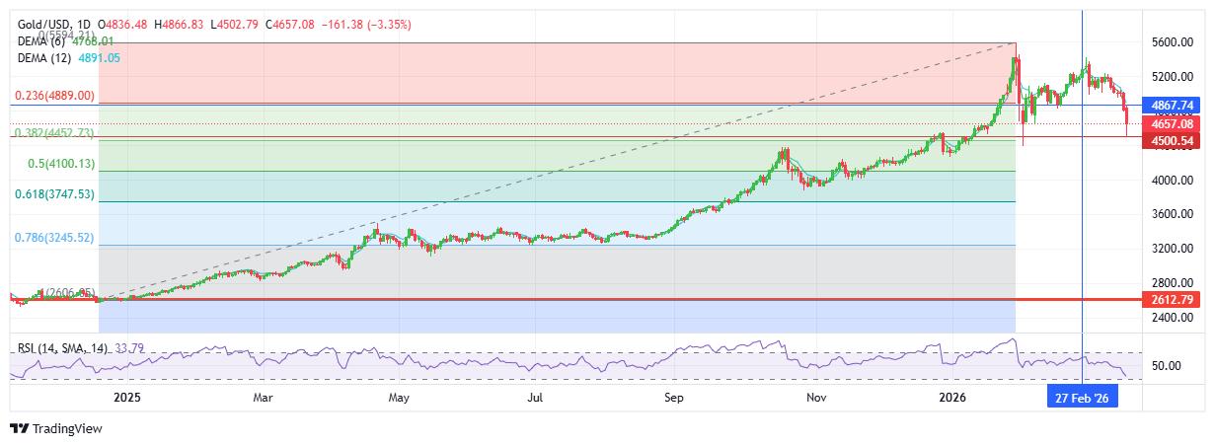Click the 0.786 (3245.52) Fibonacci label
This screenshot has height=446, width=1215.
tap(54, 238)
